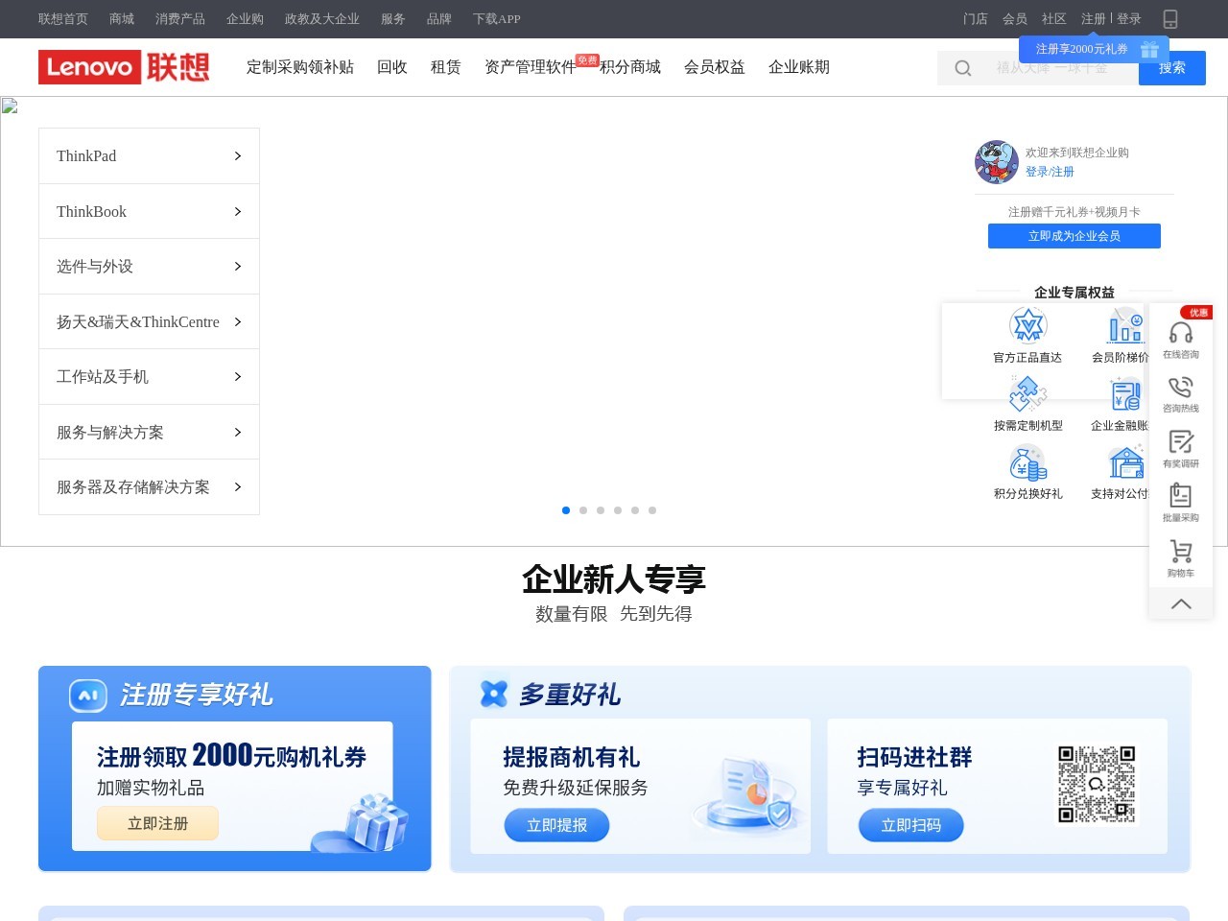Click 品牌 in top bar
This screenshot has width=1228, height=921.
[439, 19]
